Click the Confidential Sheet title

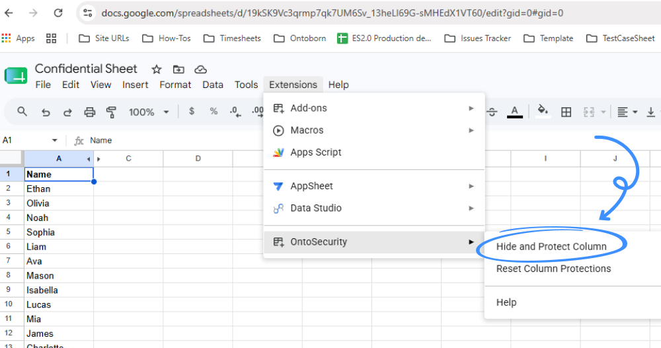(86, 69)
